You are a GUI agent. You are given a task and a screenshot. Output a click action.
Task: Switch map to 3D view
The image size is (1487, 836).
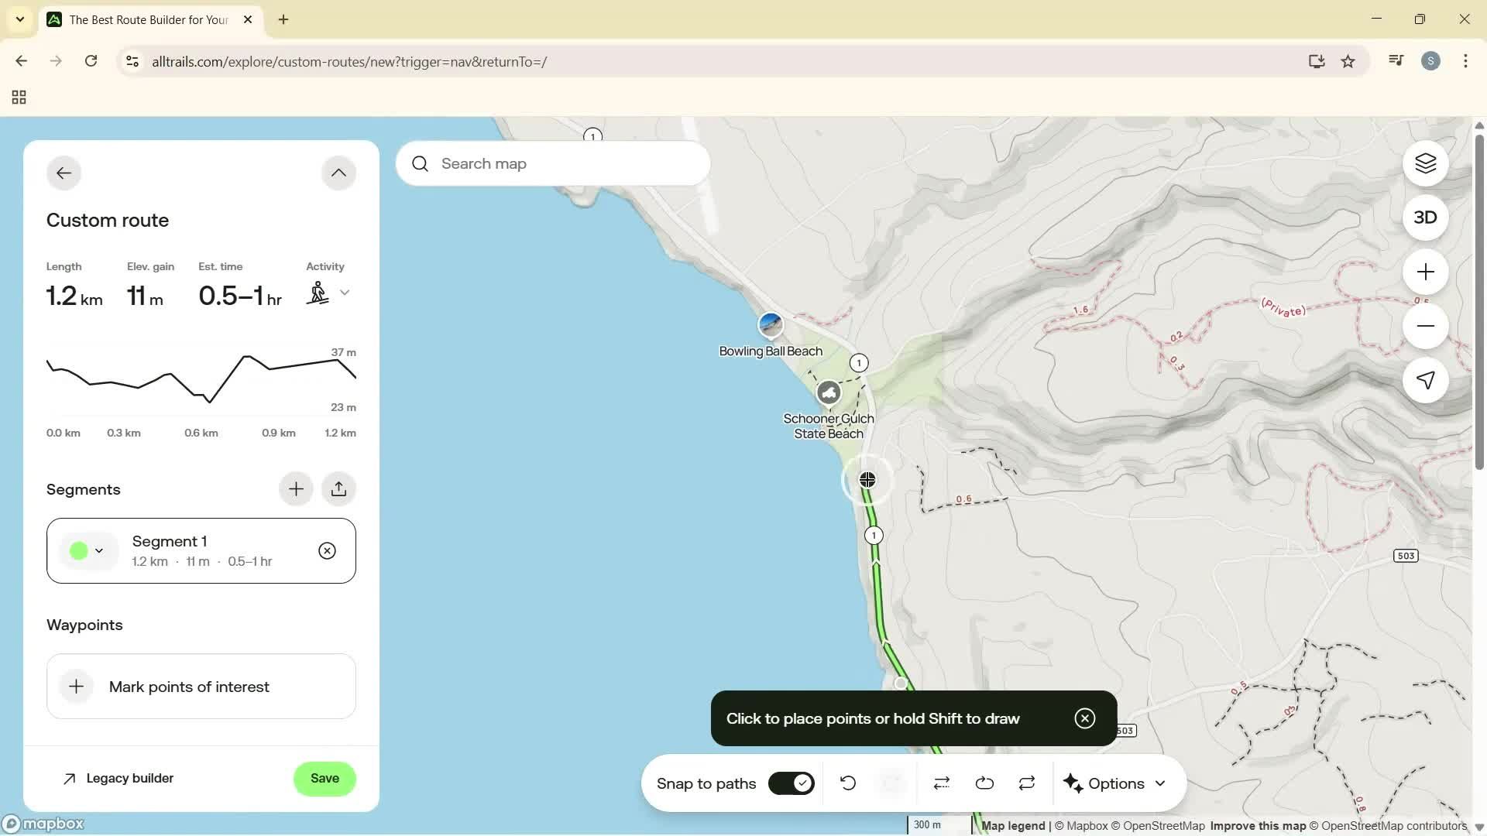point(1425,218)
